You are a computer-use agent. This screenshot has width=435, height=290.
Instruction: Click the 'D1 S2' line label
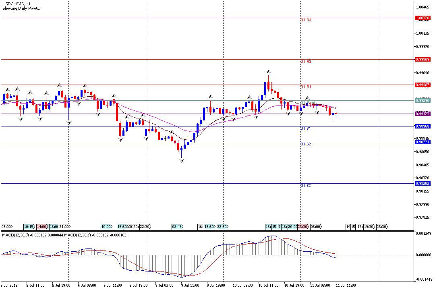[x=306, y=144]
